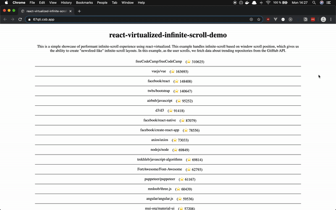Click the airbnb/javascript repository row
Screen dimensions: 336x210
click(x=168, y=101)
